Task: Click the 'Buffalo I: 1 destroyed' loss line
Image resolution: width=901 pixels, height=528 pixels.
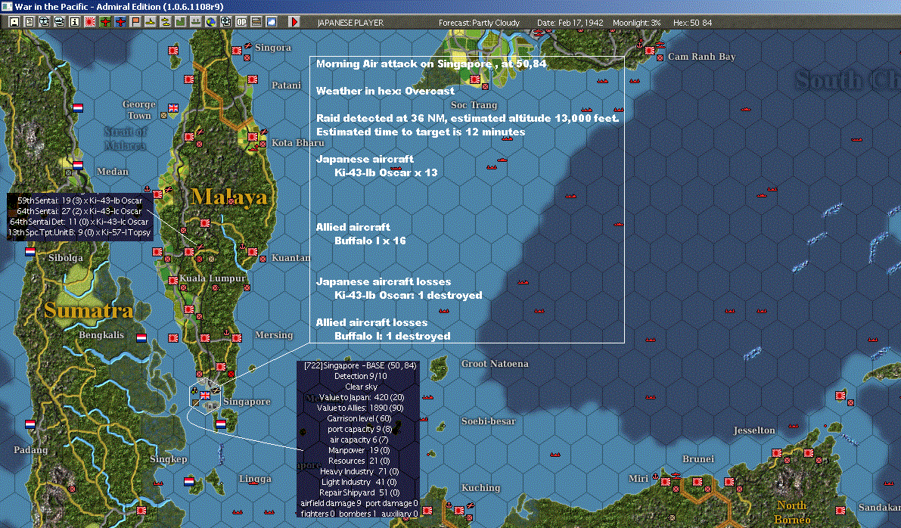Action: [x=393, y=336]
